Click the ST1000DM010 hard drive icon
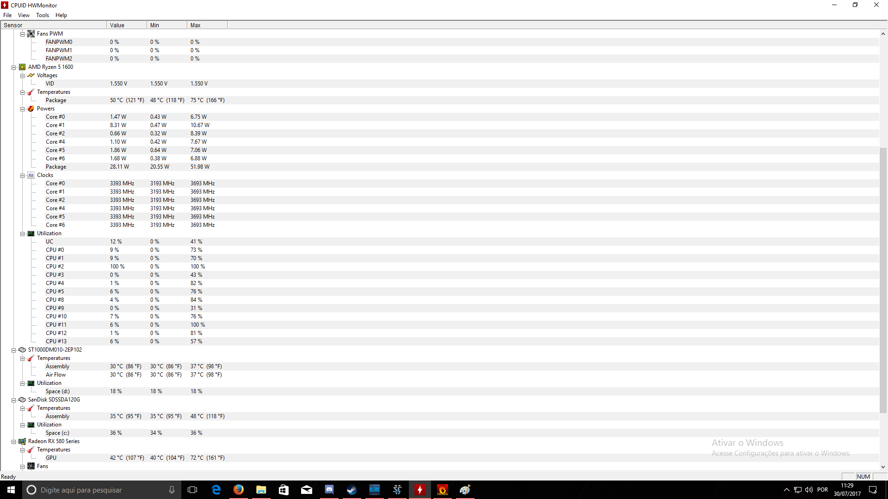This screenshot has width=888, height=499. (x=22, y=350)
